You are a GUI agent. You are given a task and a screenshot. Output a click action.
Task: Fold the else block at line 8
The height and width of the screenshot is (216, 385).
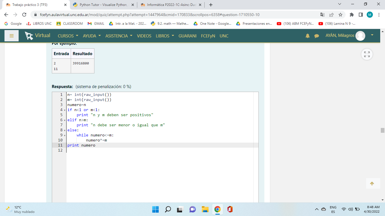pos(65,130)
